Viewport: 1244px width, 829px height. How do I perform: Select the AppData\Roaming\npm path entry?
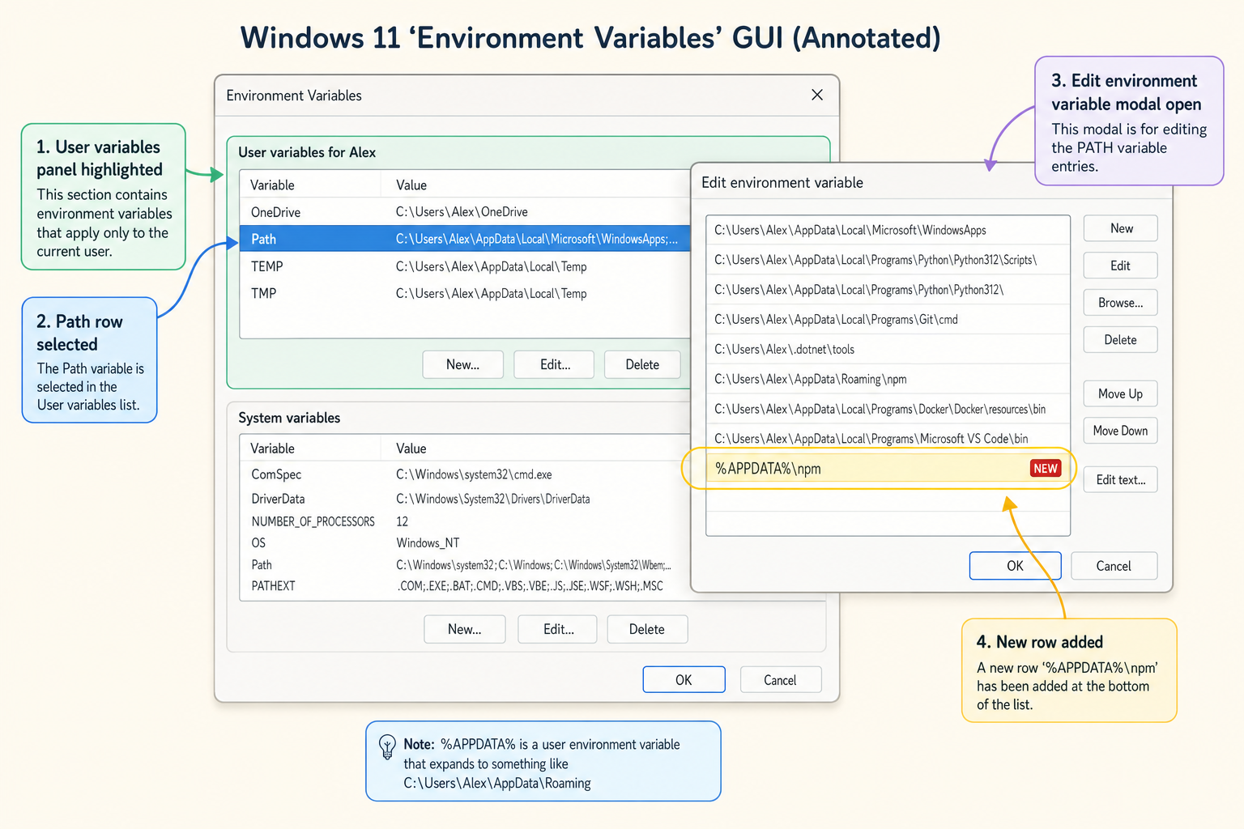pyautogui.click(x=888, y=379)
